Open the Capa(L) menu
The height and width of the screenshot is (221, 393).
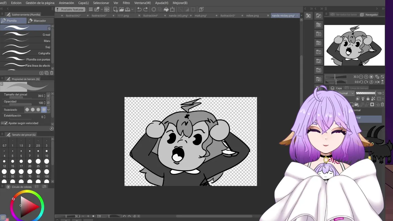click(84, 3)
